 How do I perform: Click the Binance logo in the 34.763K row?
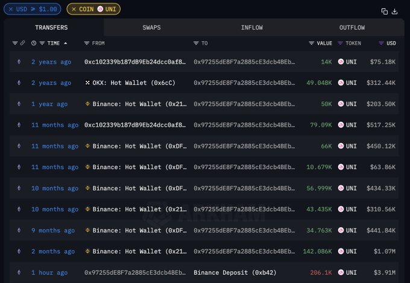point(87,231)
